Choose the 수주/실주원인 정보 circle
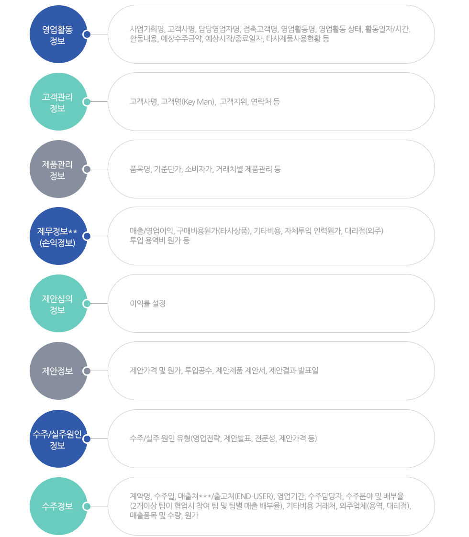 (58, 438)
